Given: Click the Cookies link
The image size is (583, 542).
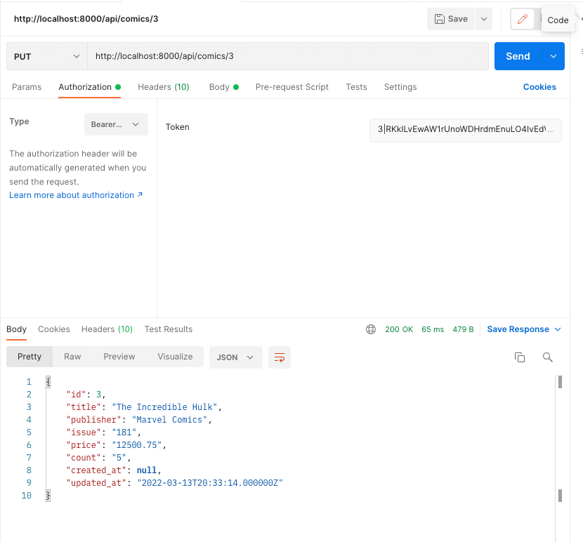Looking at the screenshot, I should tap(539, 87).
